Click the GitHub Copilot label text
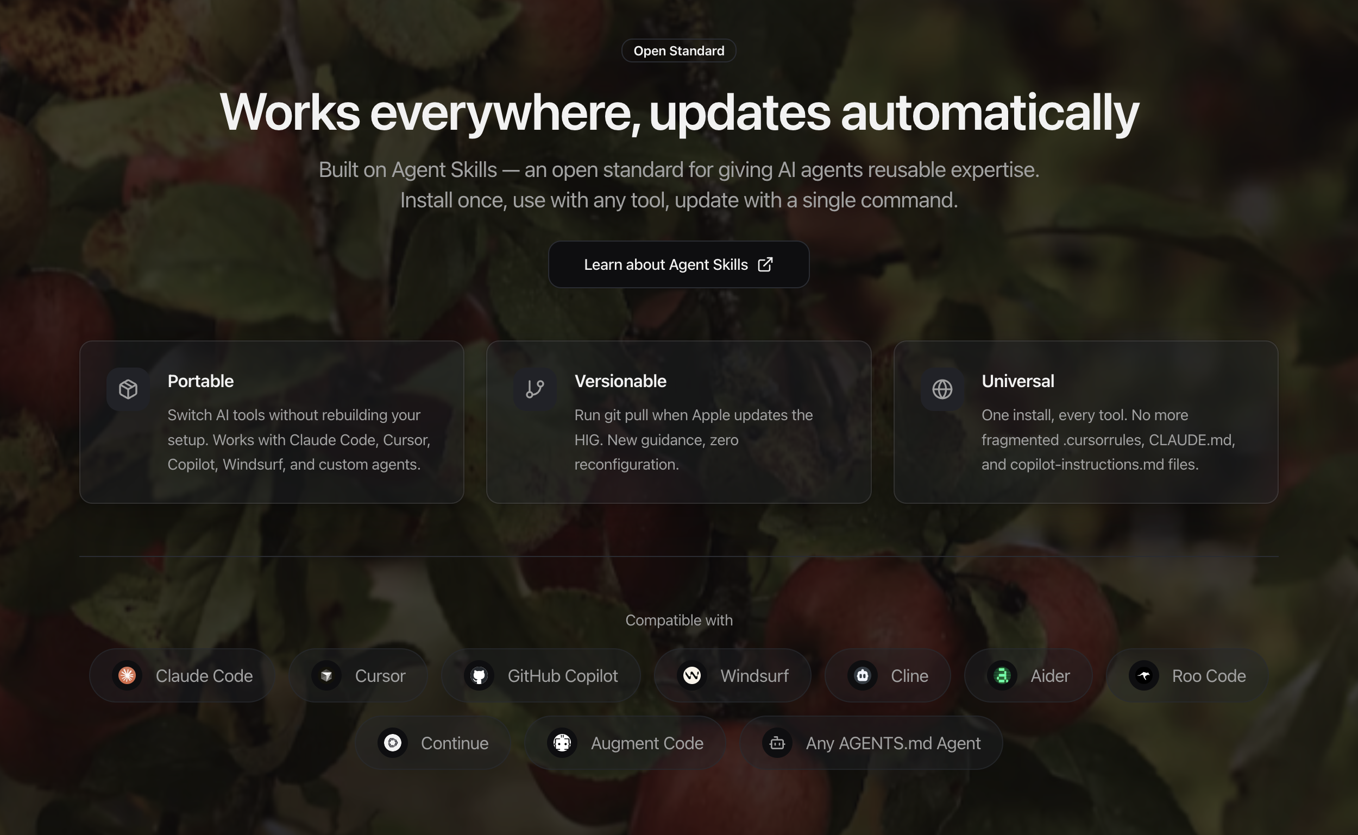 click(x=562, y=676)
